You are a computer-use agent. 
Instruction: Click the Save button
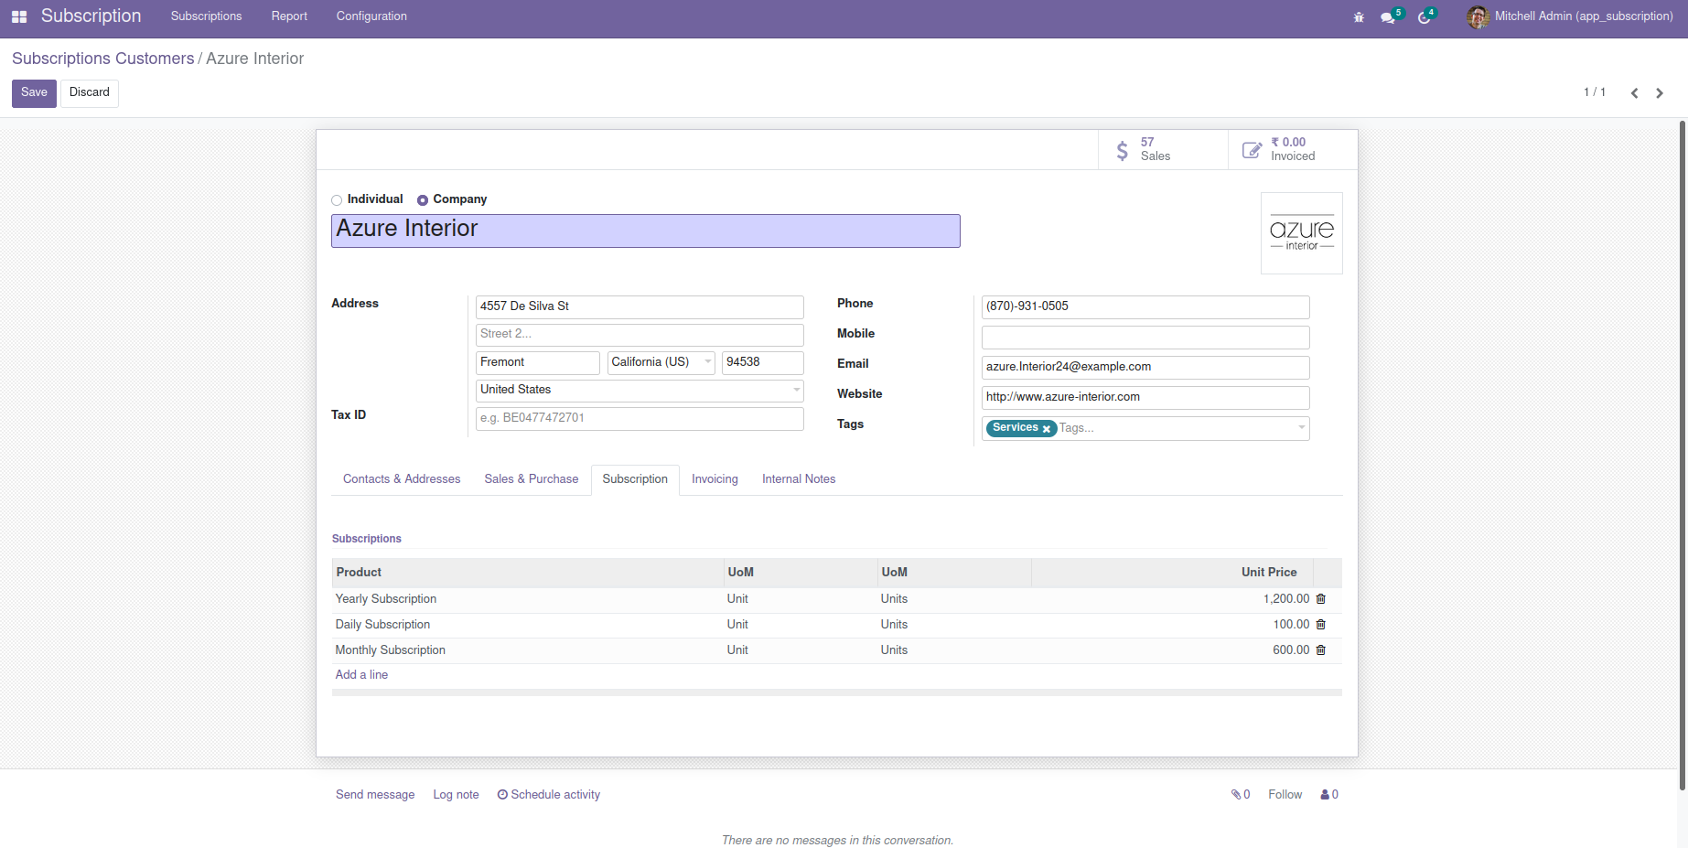34,92
